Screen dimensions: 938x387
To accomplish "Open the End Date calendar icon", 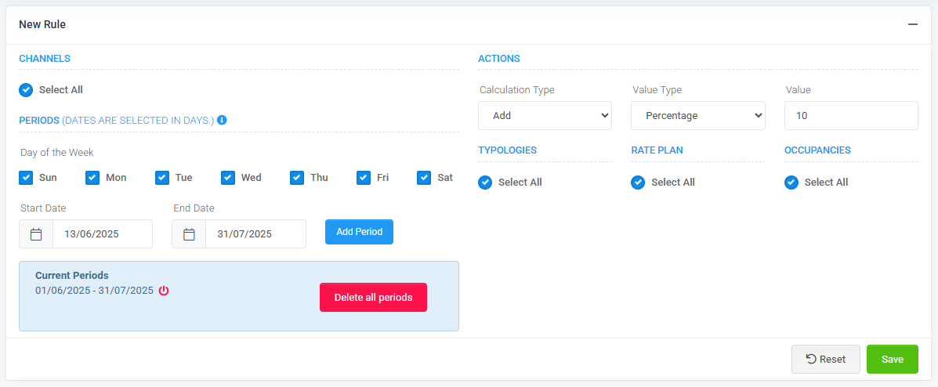I will pos(189,234).
